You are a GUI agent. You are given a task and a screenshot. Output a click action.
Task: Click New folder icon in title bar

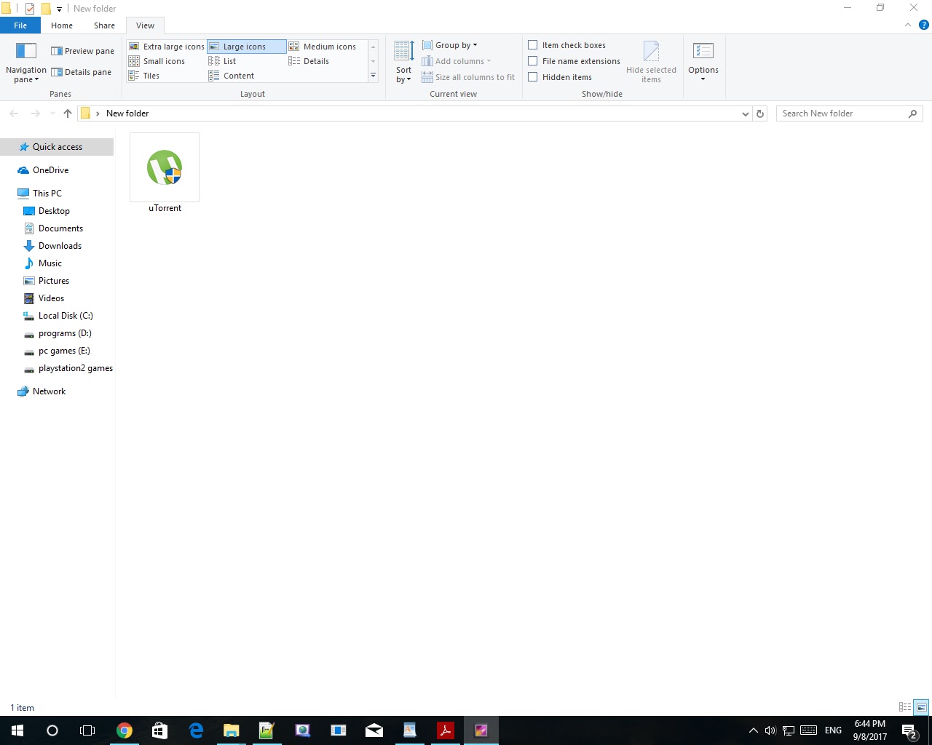pyautogui.click(x=46, y=9)
